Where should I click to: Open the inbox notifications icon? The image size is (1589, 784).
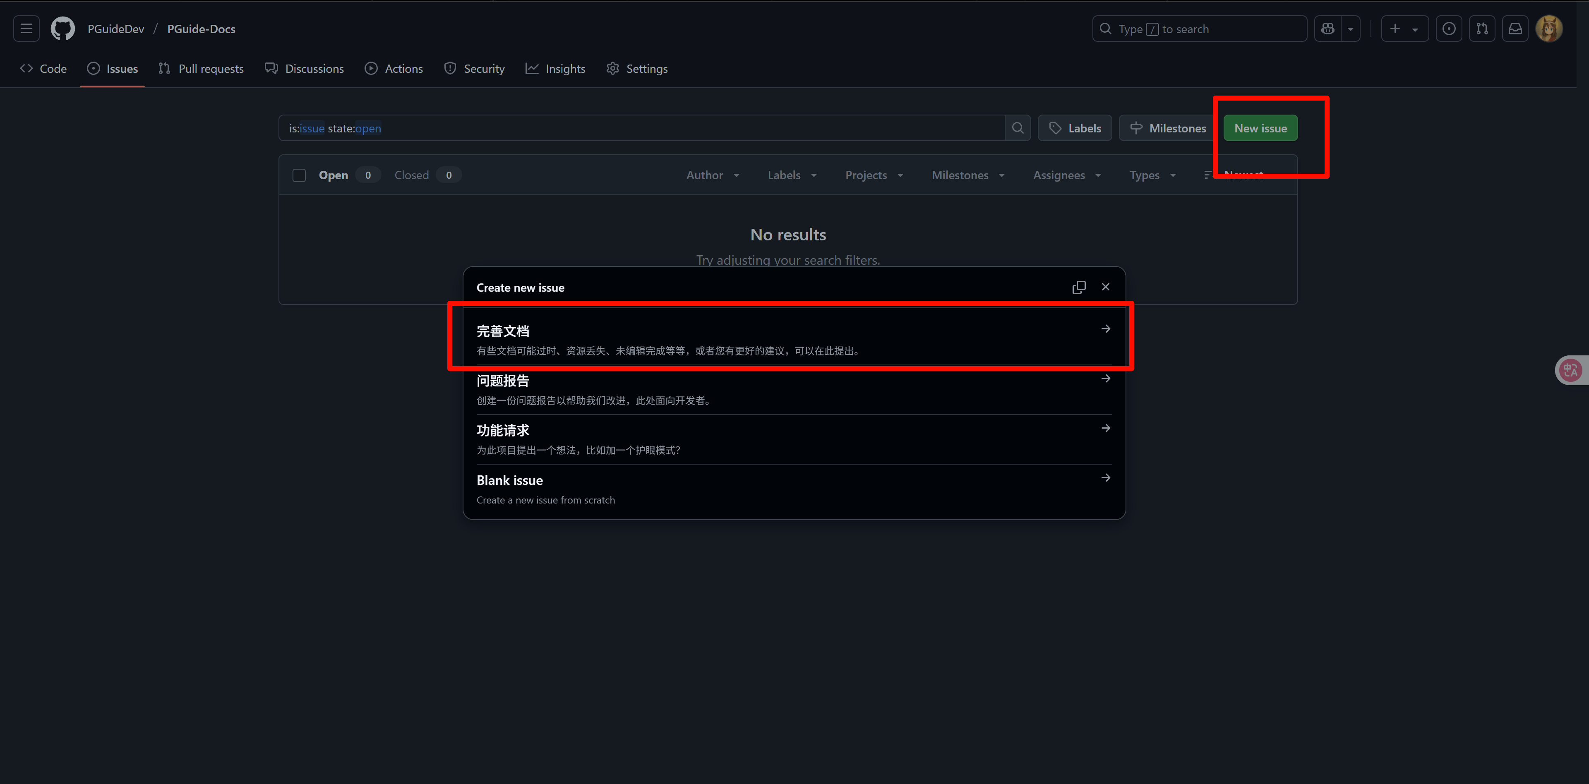coord(1515,29)
